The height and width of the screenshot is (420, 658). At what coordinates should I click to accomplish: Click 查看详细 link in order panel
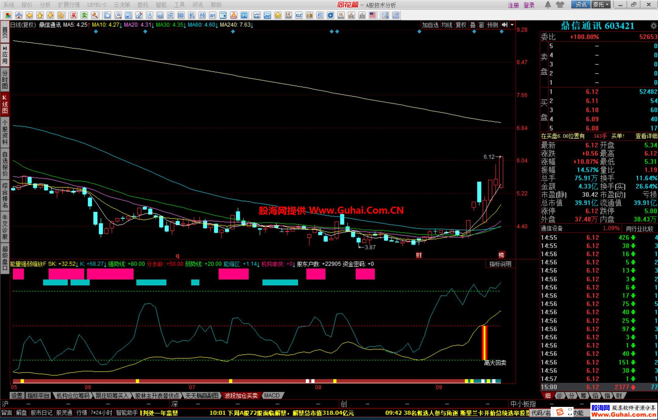(646, 136)
